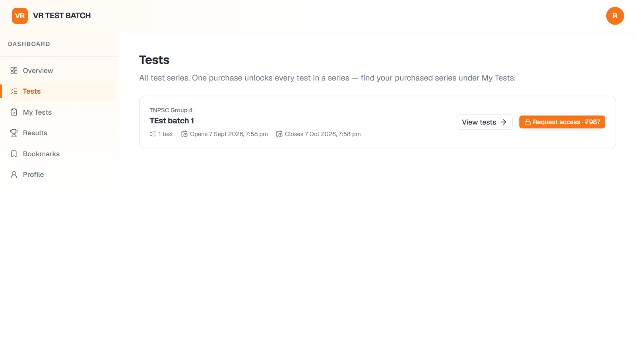Click the arrow icon in View tests
This screenshot has height=357, width=636.
503,122
